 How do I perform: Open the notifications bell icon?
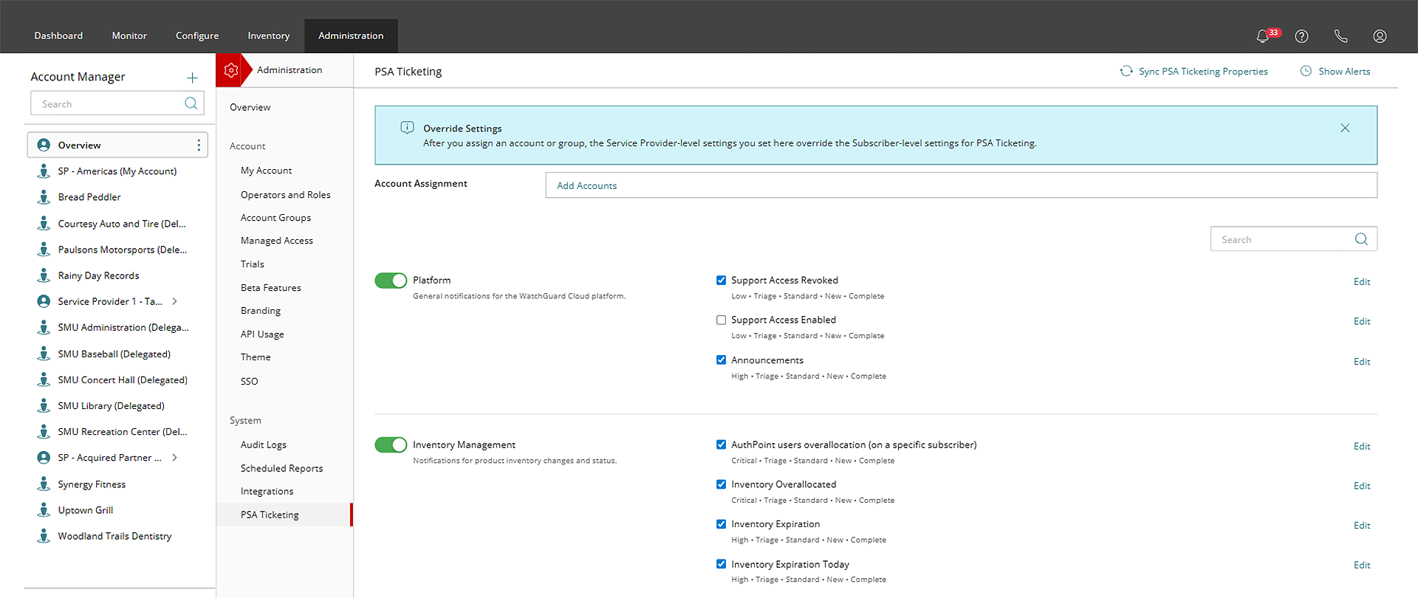[x=1263, y=36]
